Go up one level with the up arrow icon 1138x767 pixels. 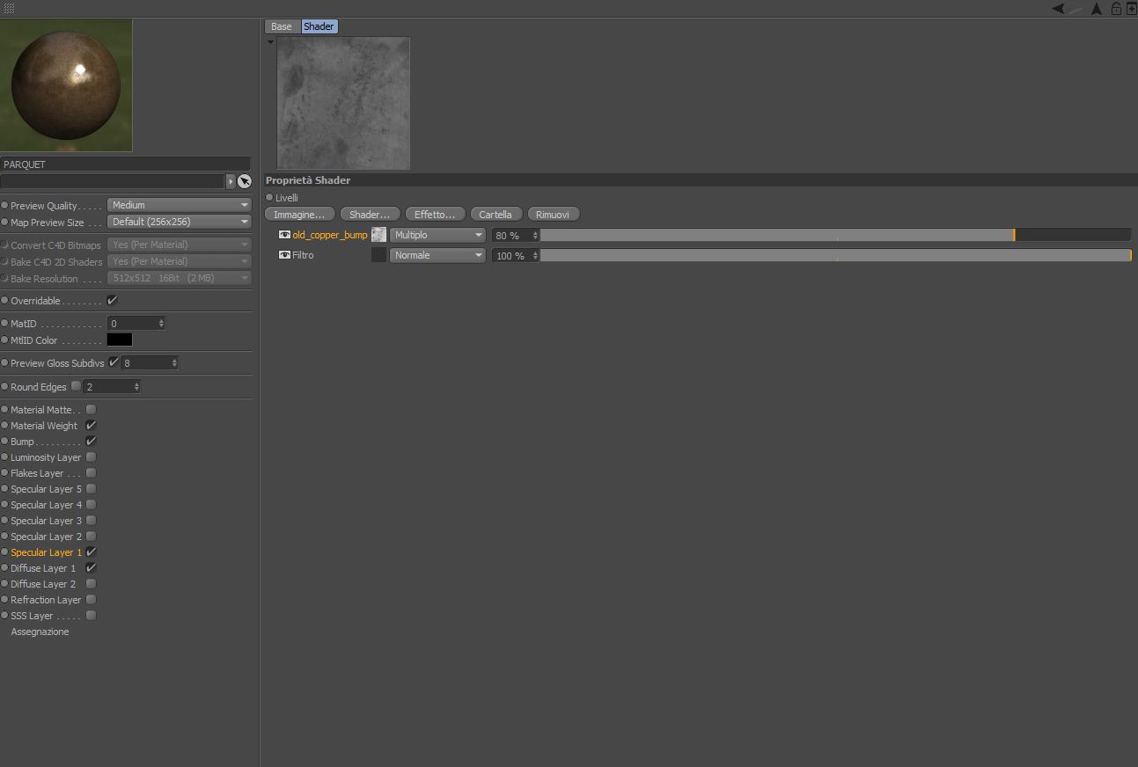[1097, 9]
